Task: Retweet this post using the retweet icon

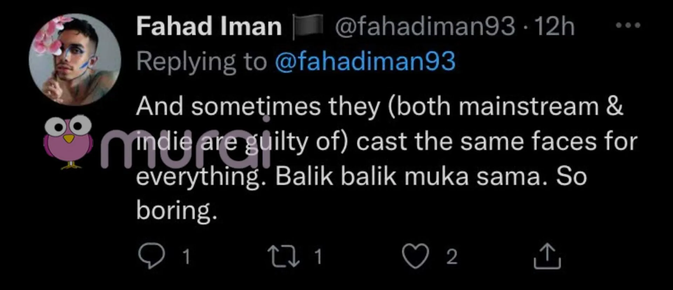Action: pyautogui.click(x=283, y=256)
